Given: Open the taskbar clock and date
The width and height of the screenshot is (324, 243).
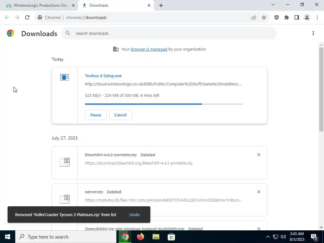Looking at the screenshot, I should pyautogui.click(x=297, y=237).
